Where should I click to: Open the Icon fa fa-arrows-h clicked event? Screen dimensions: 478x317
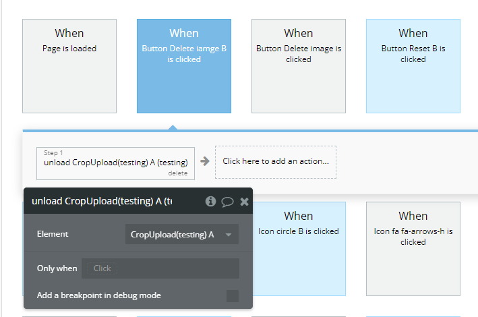(413, 248)
